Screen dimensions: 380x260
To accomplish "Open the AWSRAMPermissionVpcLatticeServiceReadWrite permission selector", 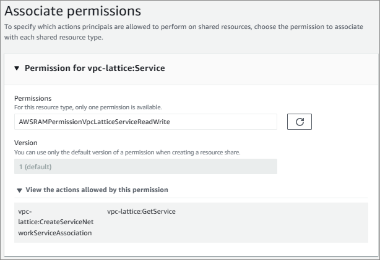I will click(x=145, y=122).
